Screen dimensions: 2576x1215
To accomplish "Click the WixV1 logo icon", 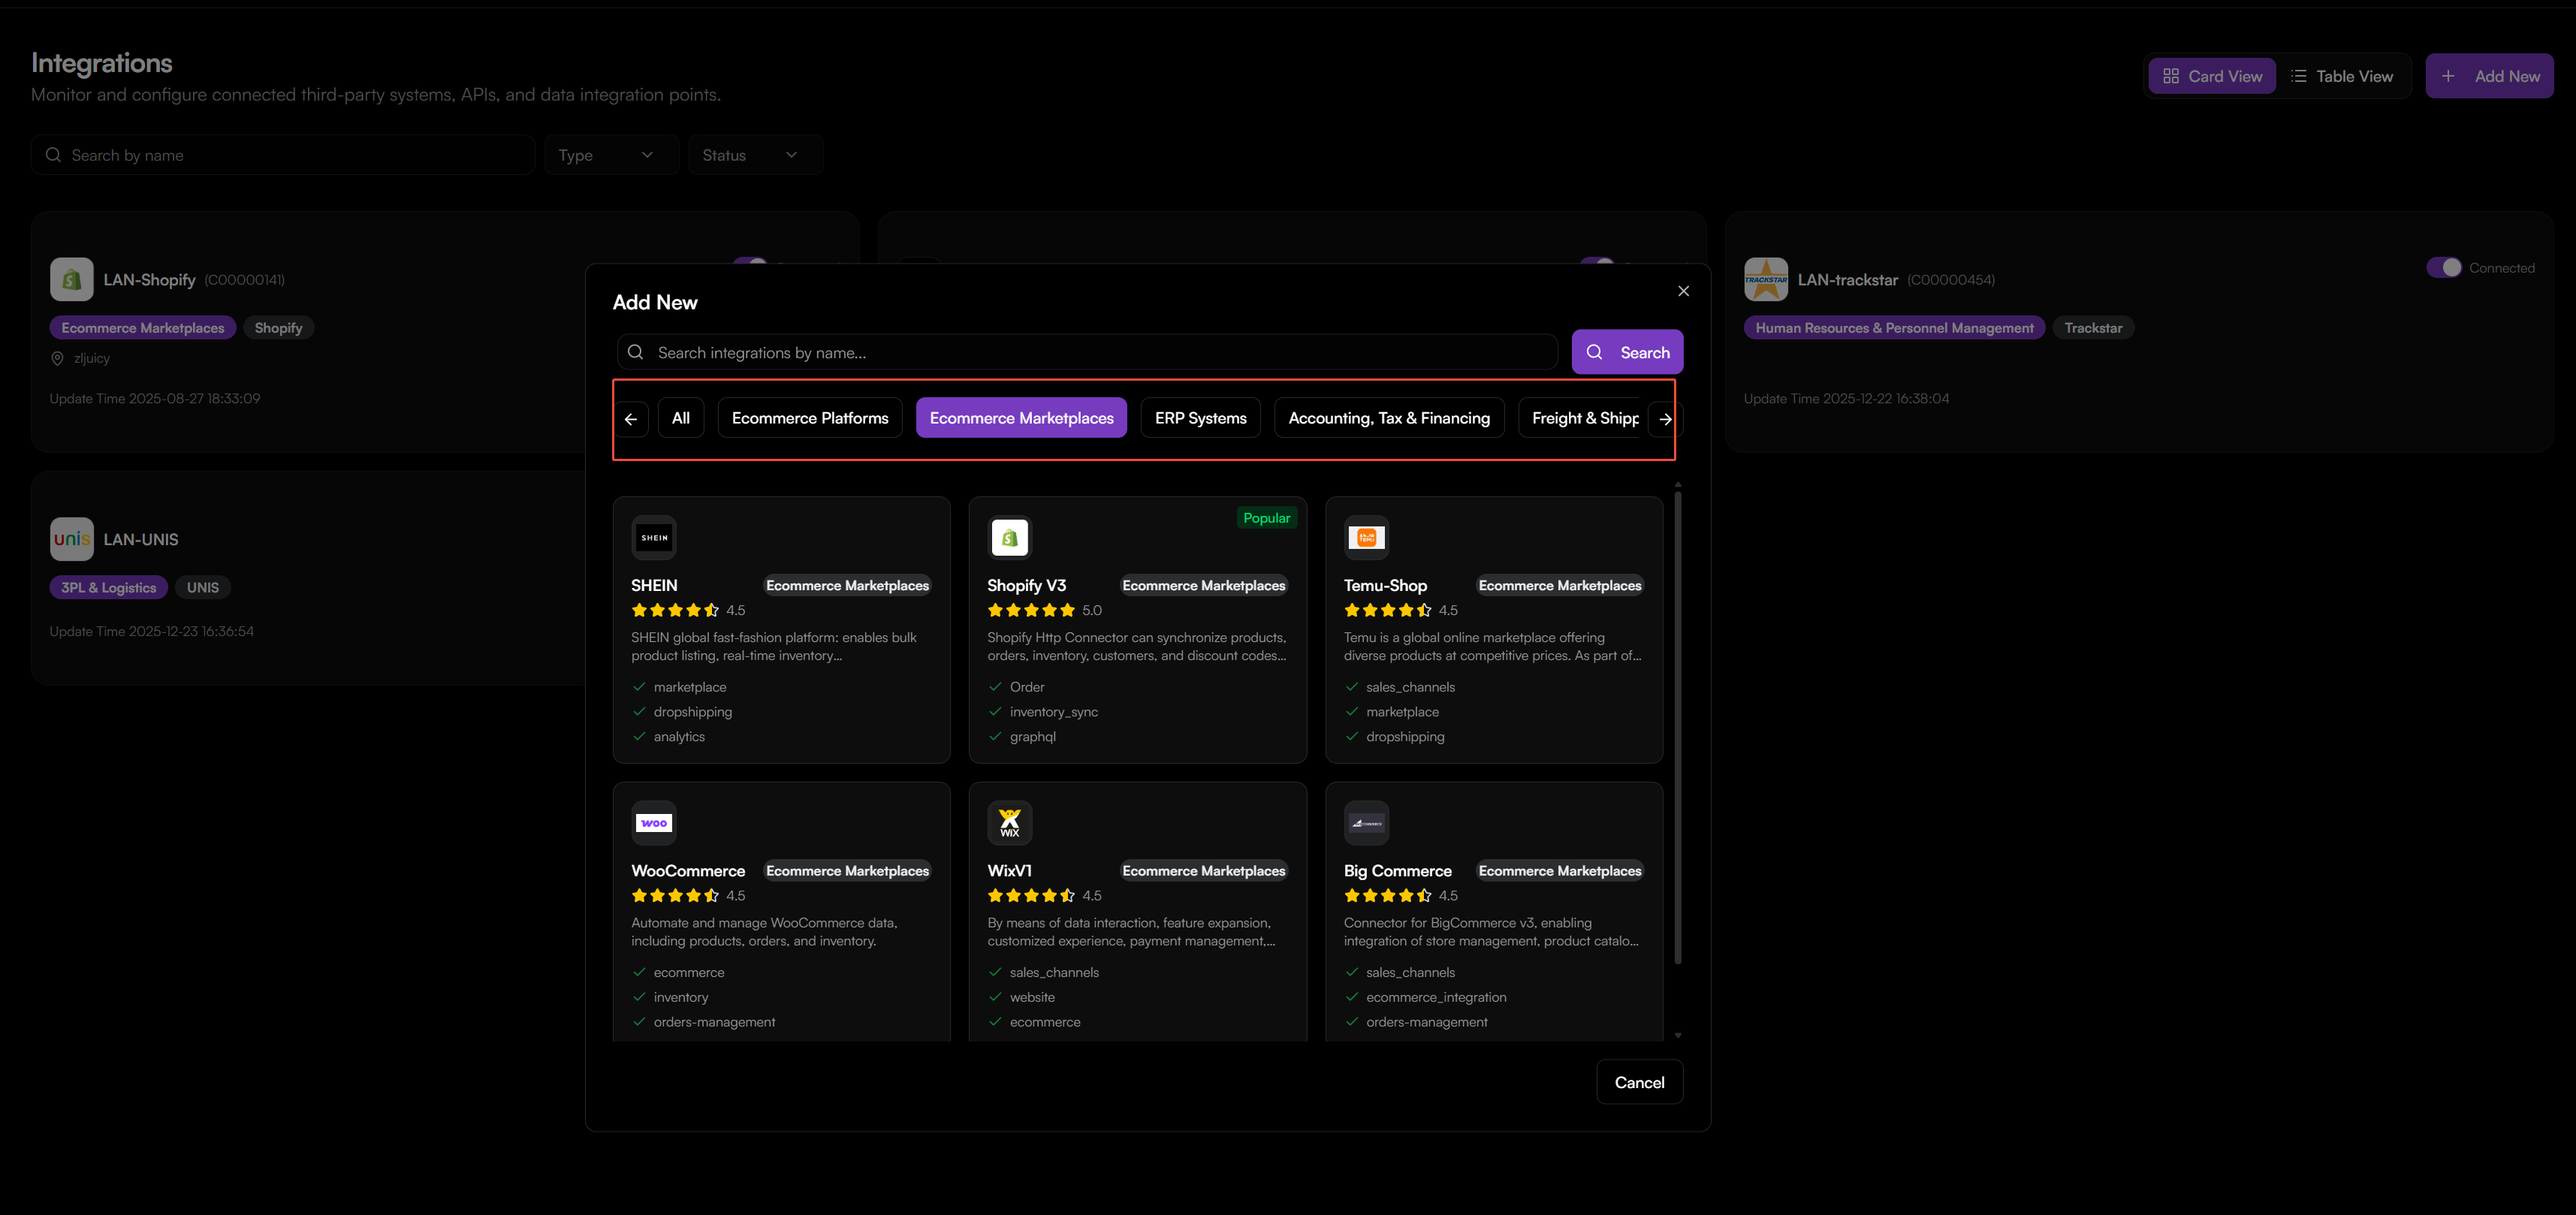I will coord(1009,823).
